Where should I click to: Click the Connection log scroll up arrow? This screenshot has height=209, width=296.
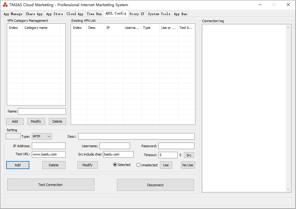tap(289, 27)
